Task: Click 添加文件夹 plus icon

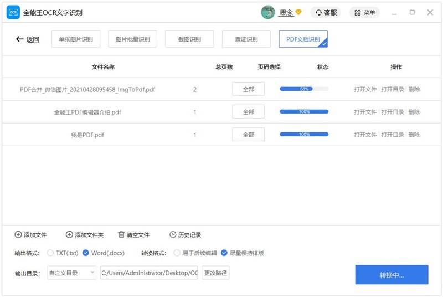Action: coord(69,234)
